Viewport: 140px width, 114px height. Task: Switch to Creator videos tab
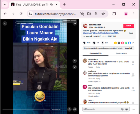coord(121,53)
